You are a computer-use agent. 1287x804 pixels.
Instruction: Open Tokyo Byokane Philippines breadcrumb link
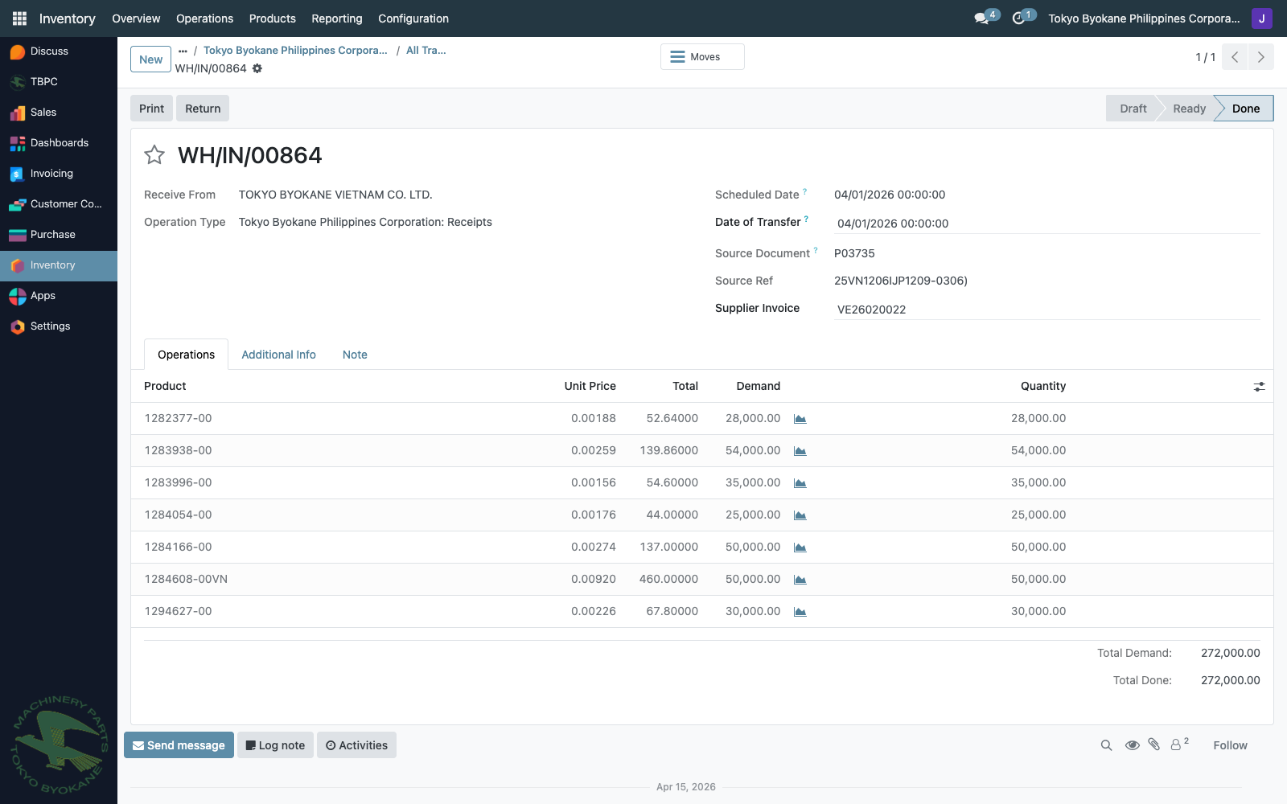tap(295, 51)
